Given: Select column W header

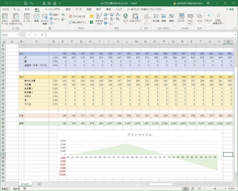Looking at the screenshot, I should 228,42.
